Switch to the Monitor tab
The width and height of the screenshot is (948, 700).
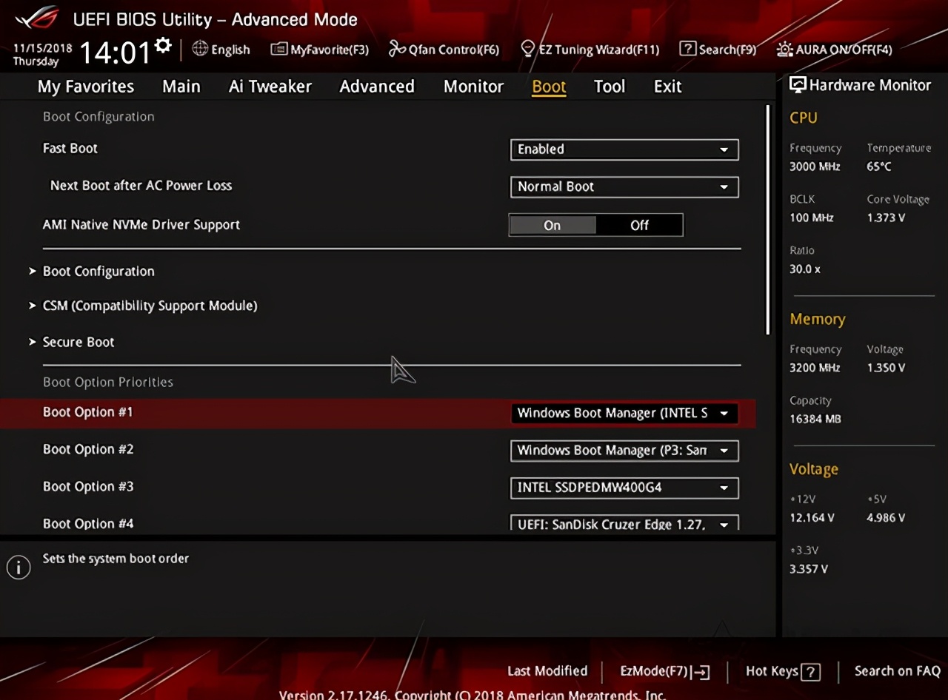point(473,87)
